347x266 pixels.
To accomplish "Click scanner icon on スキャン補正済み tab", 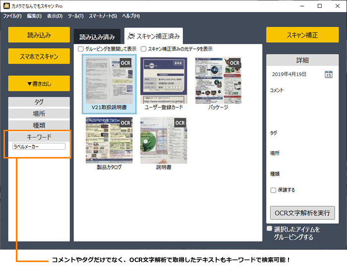I will tap(131, 36).
